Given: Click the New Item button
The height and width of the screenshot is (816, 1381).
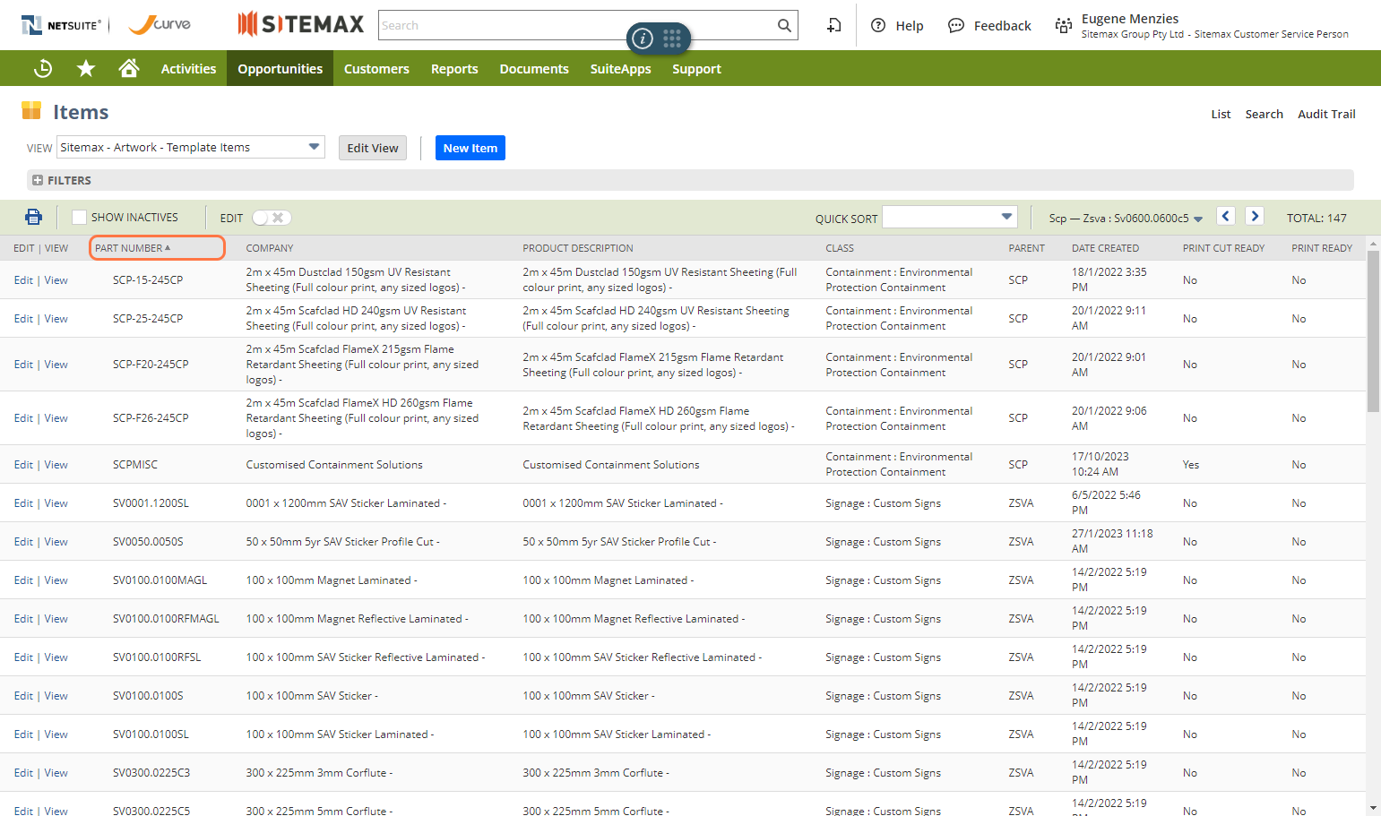Looking at the screenshot, I should [470, 148].
